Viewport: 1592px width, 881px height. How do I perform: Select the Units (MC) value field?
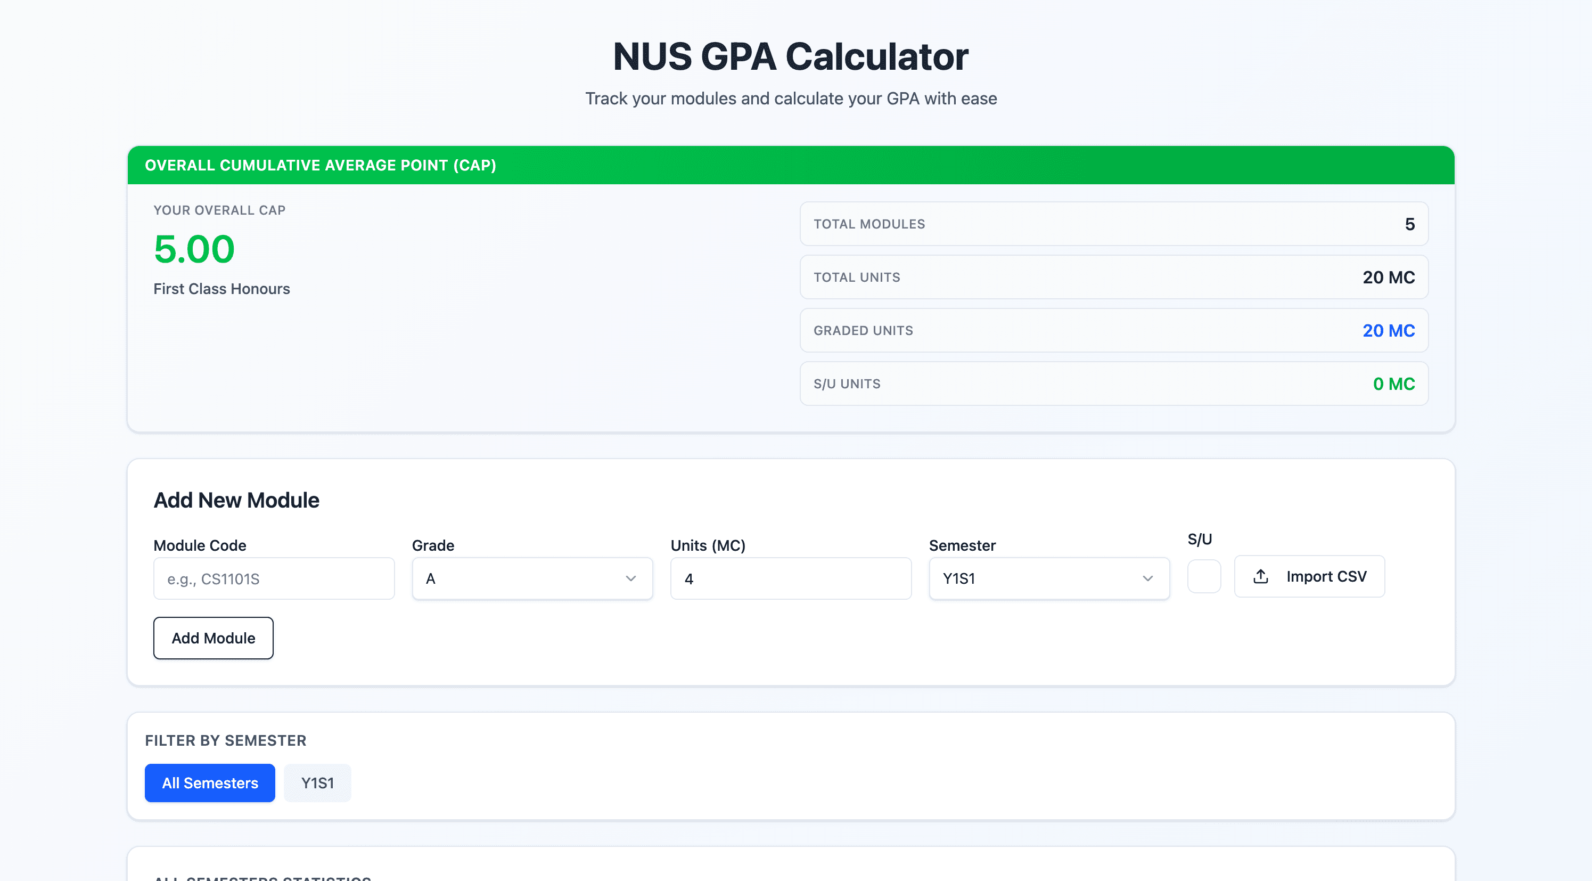[791, 578]
